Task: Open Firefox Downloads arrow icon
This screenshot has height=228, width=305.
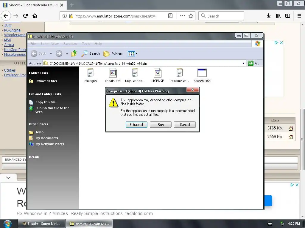Action: pos(269,16)
